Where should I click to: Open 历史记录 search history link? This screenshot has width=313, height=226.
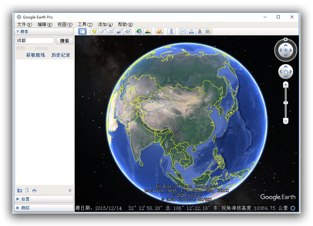[60, 55]
